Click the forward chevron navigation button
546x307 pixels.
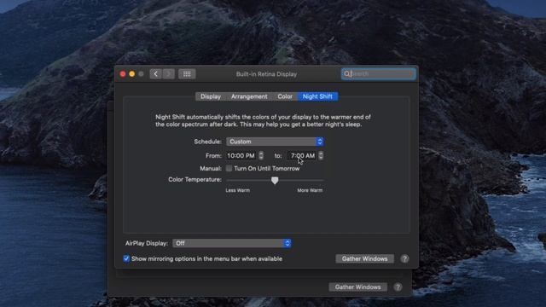click(168, 74)
